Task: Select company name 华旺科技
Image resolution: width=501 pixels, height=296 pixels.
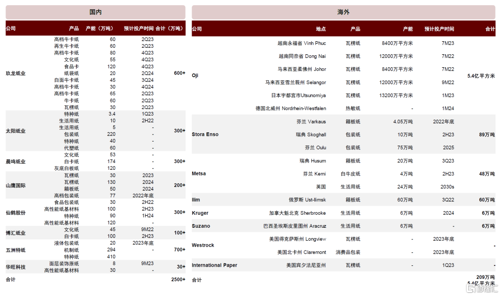Action: pos(16,267)
